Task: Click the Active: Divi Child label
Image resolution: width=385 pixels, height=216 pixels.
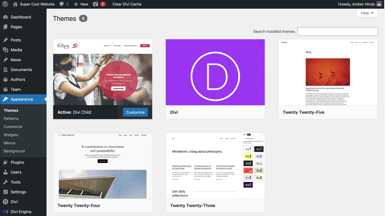Action: (x=74, y=112)
